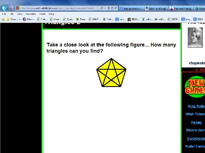Click the browser Forward arrow button
The height and width of the screenshot is (153, 205).
(x=11, y=8)
